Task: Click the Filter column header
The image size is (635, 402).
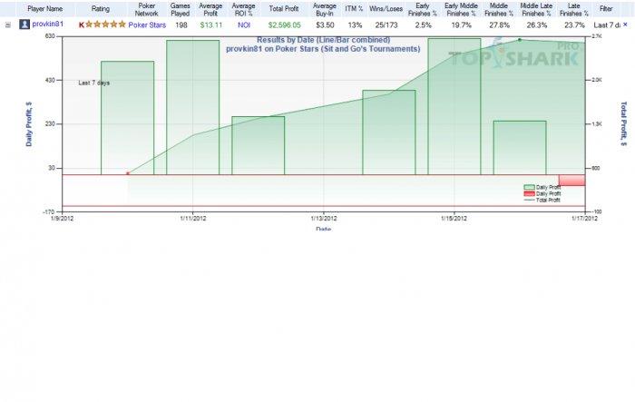Action: tap(606, 9)
